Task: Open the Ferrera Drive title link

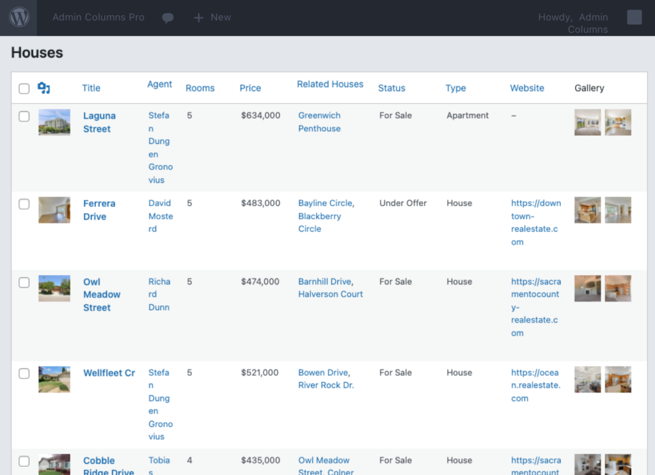Action: 99,210
